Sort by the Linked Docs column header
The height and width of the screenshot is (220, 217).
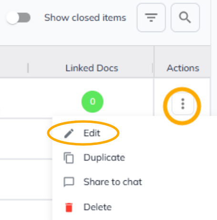pos(92,68)
